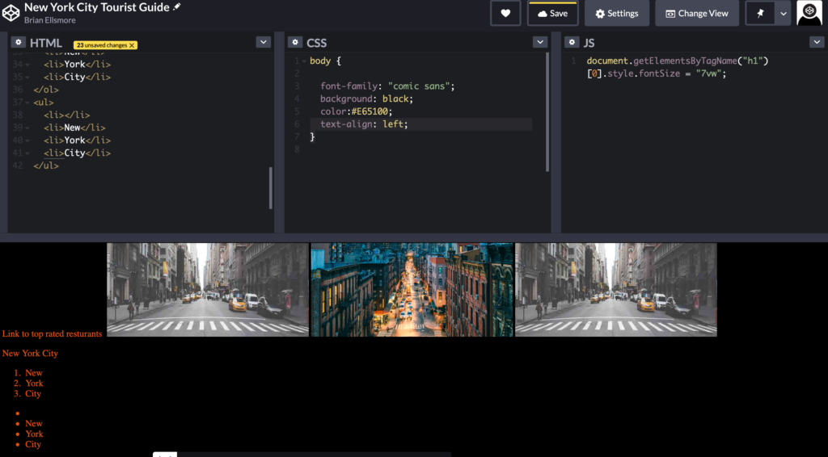Click the Save button
The width and height of the screenshot is (828, 457).
pyautogui.click(x=553, y=13)
